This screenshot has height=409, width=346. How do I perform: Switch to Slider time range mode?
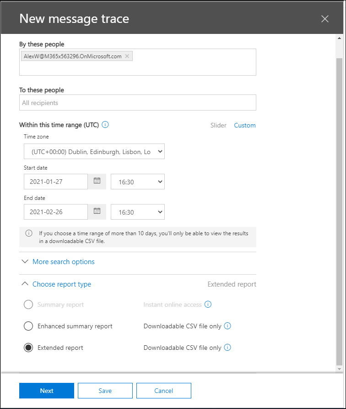(218, 125)
